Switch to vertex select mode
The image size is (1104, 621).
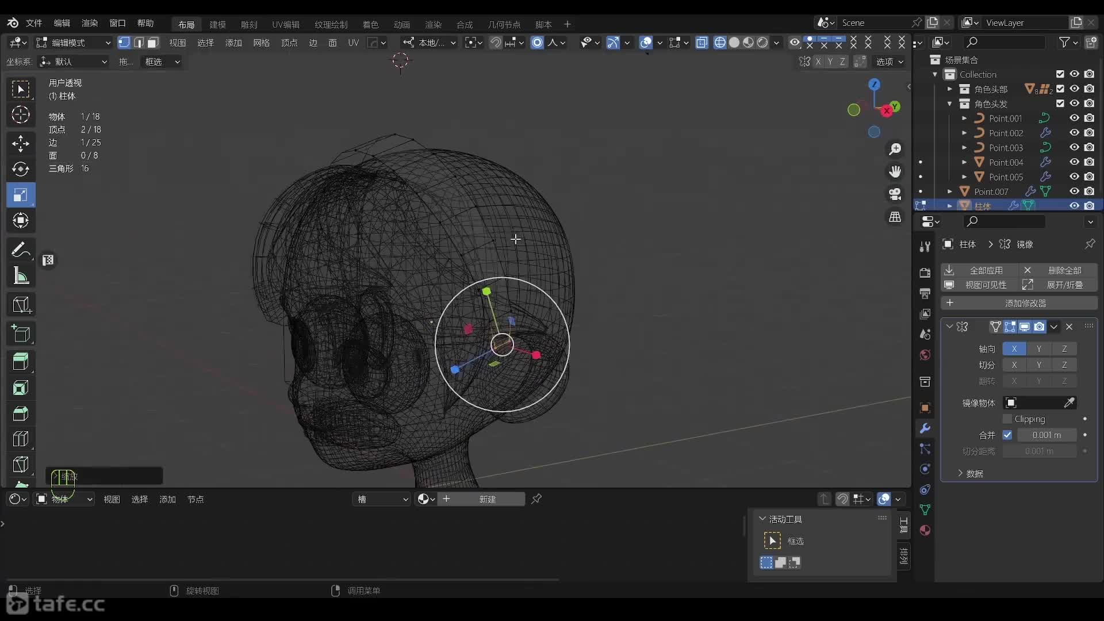point(124,43)
